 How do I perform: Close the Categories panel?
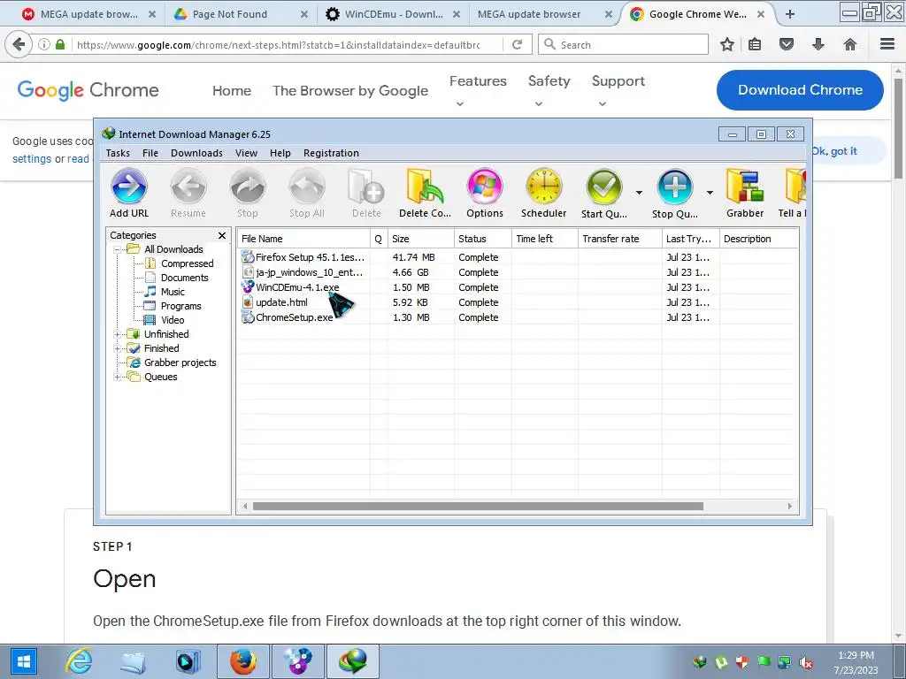tap(222, 235)
